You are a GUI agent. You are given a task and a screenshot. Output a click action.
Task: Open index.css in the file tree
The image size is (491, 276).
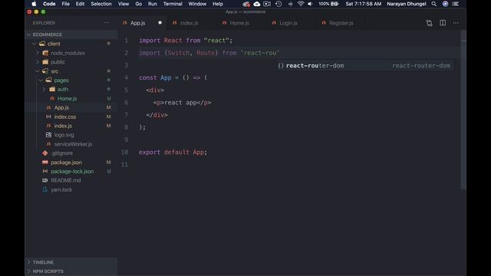[x=64, y=117]
